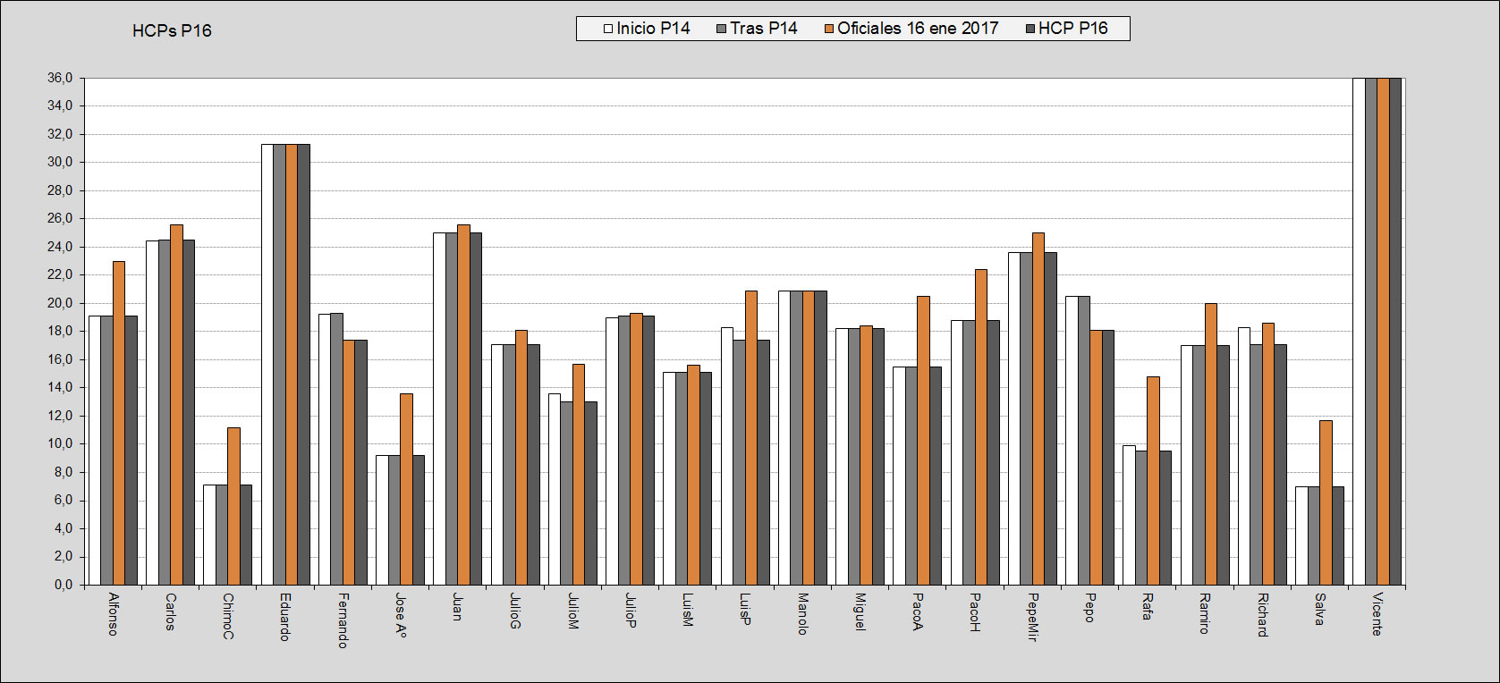
Task: Select Alfonso's orange Oficiales bar
Action: pyautogui.click(x=119, y=423)
